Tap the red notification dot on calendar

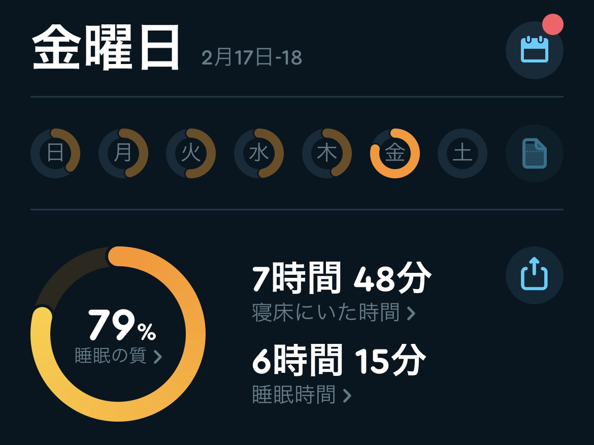point(552,25)
